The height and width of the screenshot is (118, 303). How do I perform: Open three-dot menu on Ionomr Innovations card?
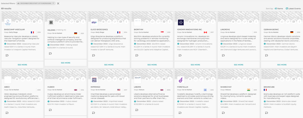pos(213,22)
